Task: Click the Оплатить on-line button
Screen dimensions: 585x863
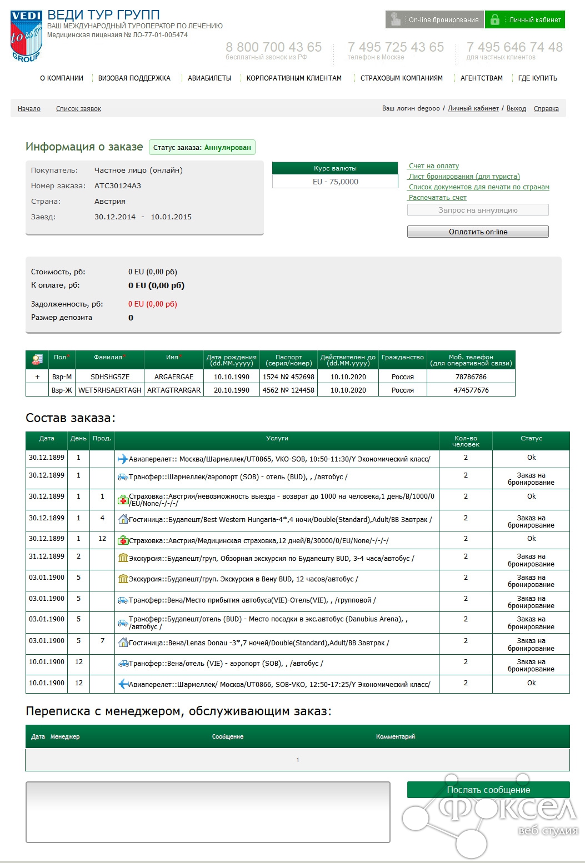Action: tap(478, 232)
